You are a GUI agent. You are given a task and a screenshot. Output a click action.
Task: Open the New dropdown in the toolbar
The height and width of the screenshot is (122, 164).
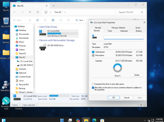[x=18, y=20]
